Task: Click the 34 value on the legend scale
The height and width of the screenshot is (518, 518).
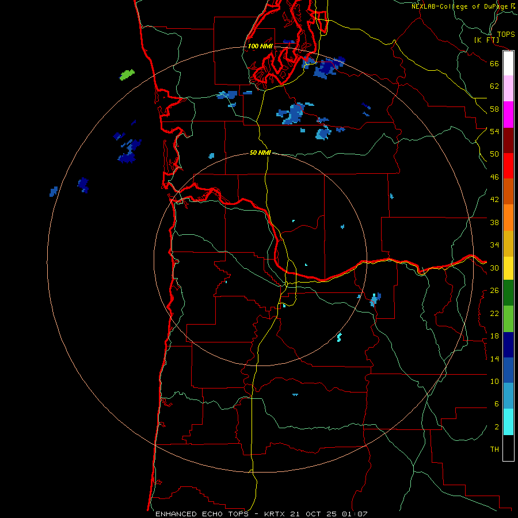Action: 494,245
